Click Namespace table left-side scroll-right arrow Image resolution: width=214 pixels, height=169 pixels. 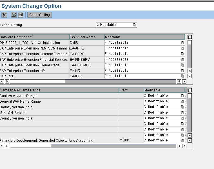[7, 146]
